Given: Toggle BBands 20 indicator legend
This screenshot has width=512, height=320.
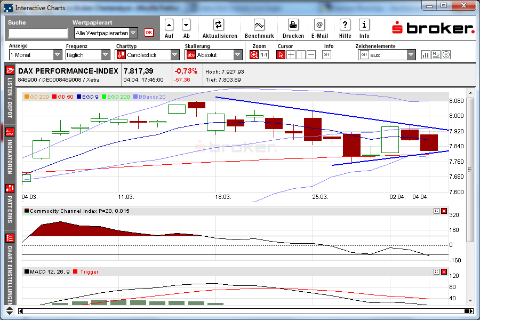Looking at the screenshot, I should coord(149,97).
